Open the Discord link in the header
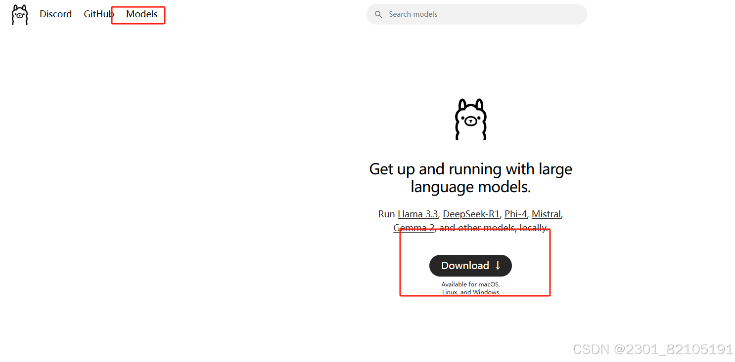 point(56,14)
